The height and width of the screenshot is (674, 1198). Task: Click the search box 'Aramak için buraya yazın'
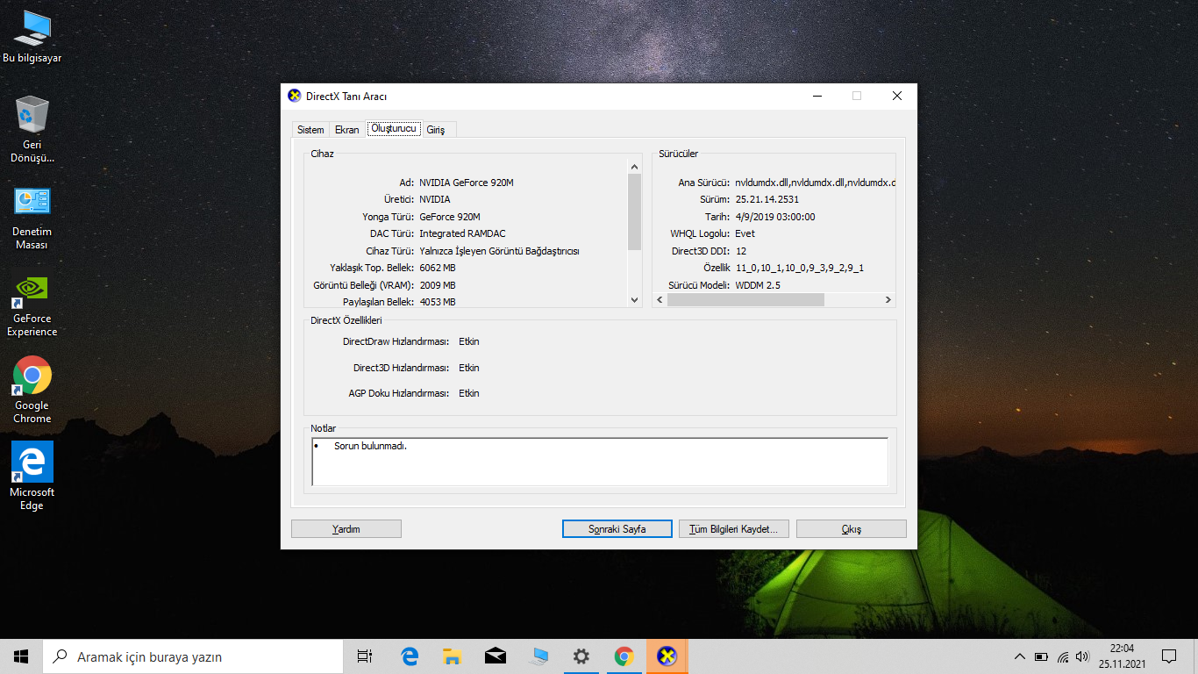click(193, 656)
